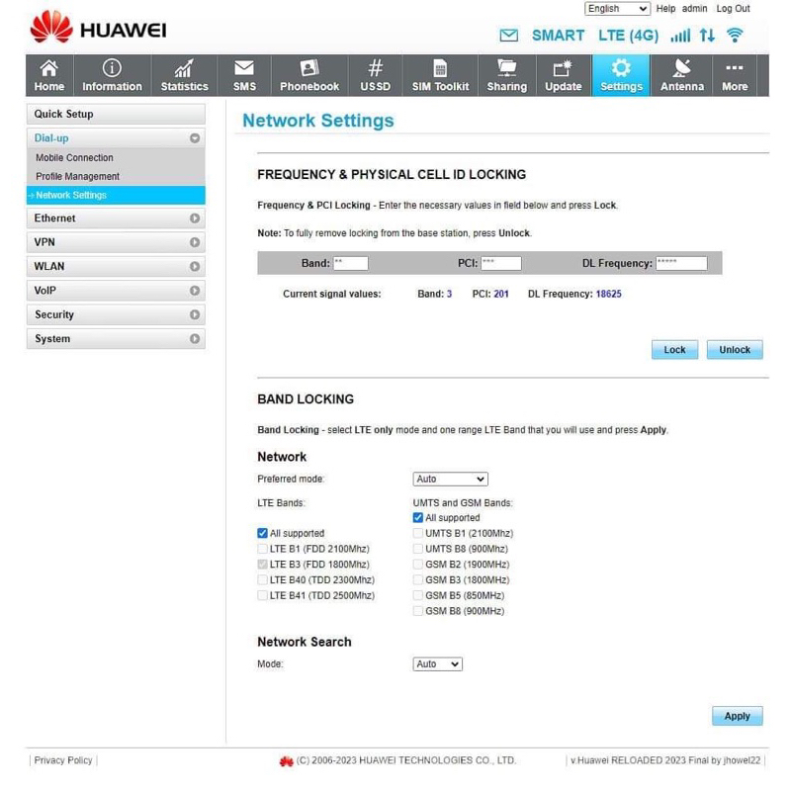The height and width of the screenshot is (791, 791).
Task: Open the SMS envelope icon in navbar
Action: coord(244,68)
